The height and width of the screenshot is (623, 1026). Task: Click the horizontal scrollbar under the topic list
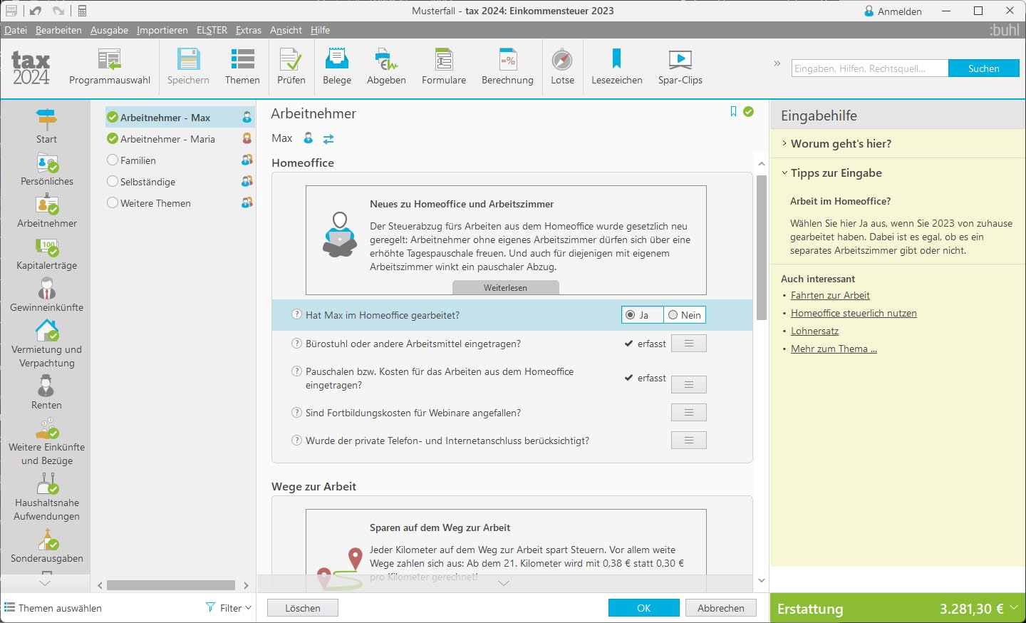click(171, 585)
